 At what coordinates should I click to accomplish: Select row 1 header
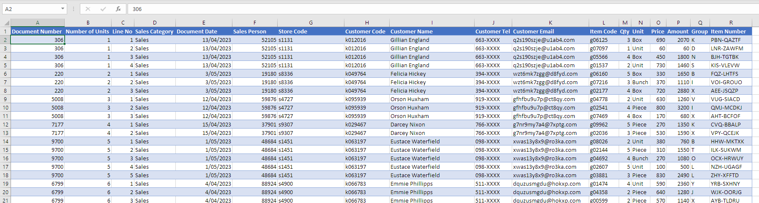[5, 31]
